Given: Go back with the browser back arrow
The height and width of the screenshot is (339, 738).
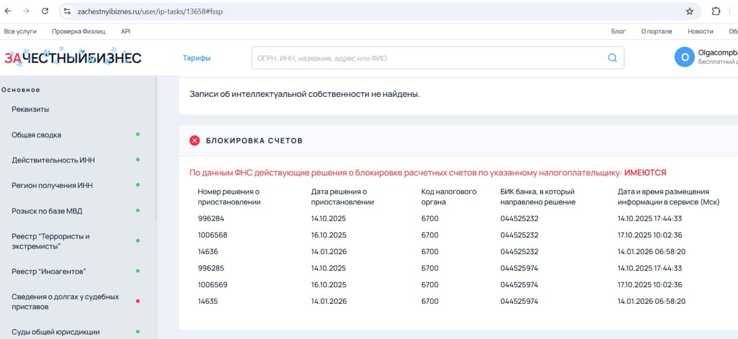Looking at the screenshot, I should pos(8,11).
